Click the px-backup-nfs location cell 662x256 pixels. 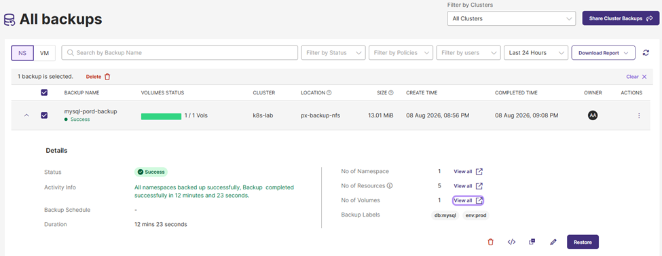pos(320,115)
